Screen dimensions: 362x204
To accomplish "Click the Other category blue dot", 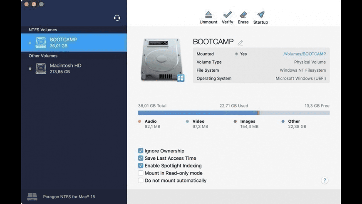I will pos(283,122).
